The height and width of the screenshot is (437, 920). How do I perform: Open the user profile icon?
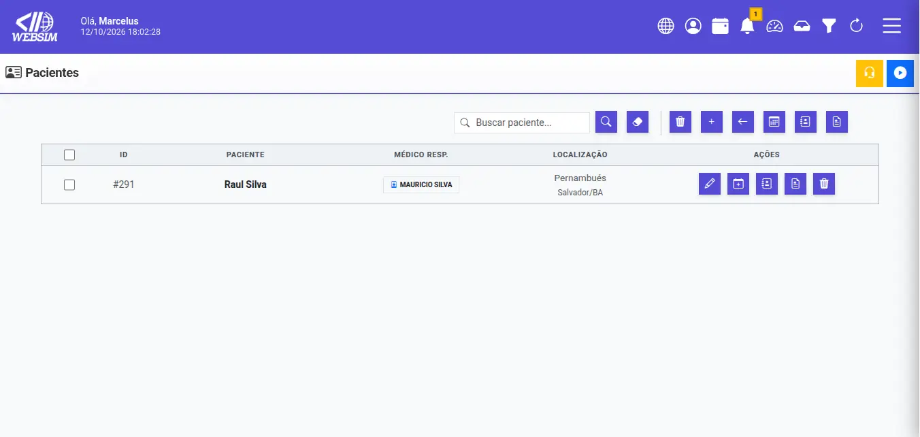693,26
